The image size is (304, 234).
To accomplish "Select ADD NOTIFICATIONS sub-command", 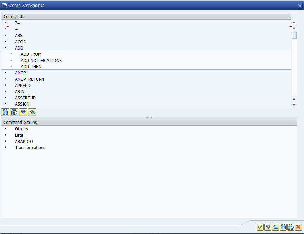I will coord(41,60).
